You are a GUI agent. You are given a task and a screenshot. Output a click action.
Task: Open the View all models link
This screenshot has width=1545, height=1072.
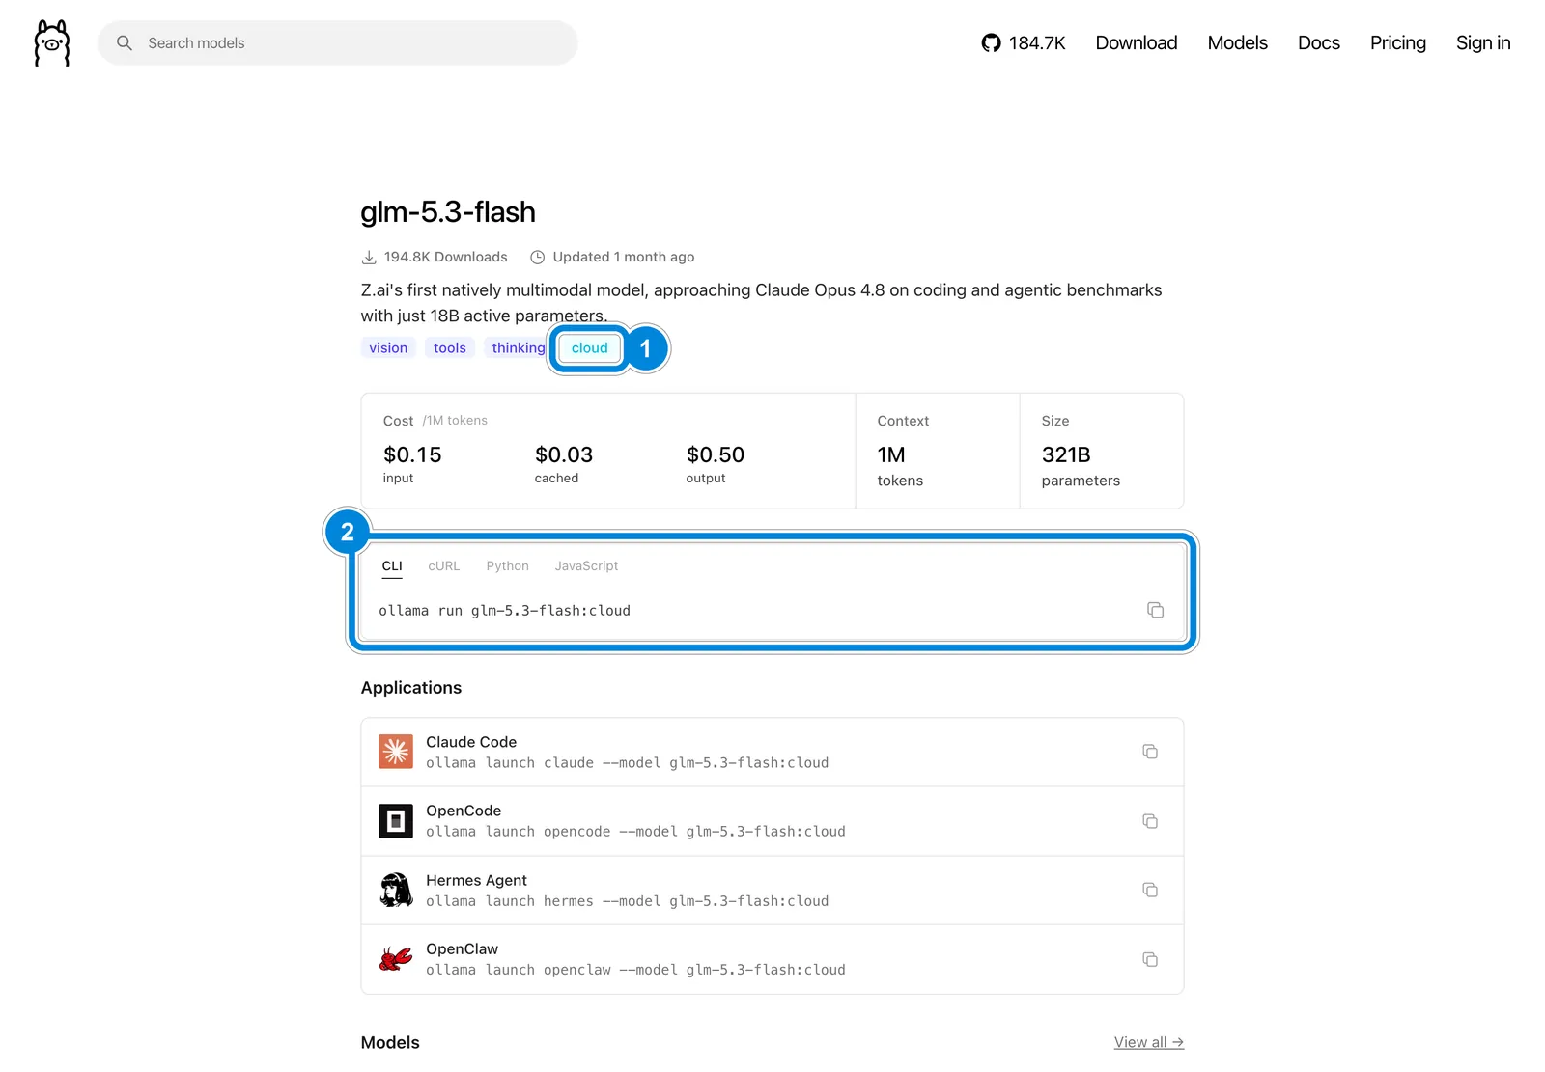tap(1149, 1042)
